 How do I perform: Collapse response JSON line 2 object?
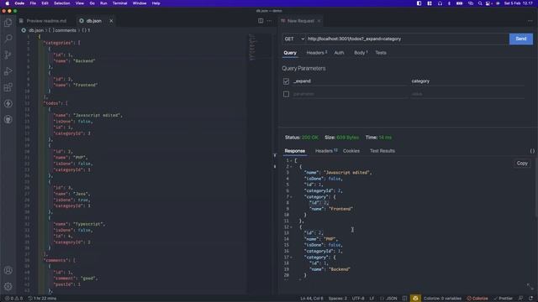coord(291,167)
